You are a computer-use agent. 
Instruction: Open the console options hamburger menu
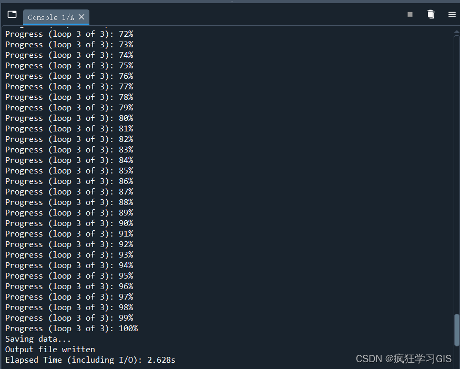tap(452, 14)
